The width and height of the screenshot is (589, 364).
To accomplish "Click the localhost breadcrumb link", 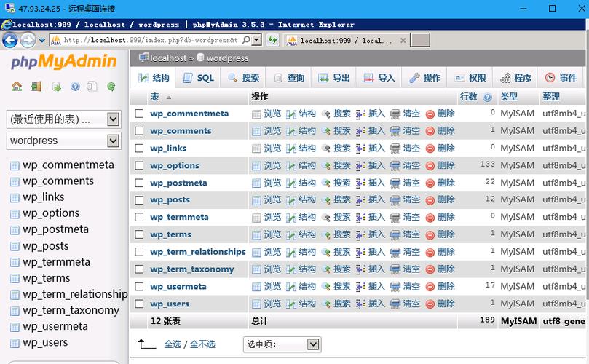I will [x=168, y=58].
